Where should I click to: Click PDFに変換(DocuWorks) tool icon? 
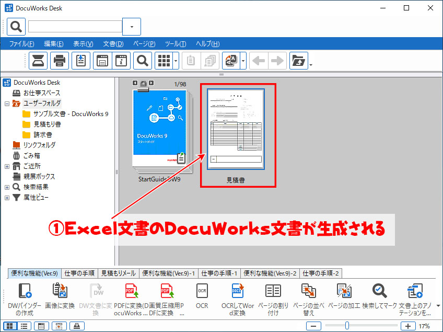131,291
